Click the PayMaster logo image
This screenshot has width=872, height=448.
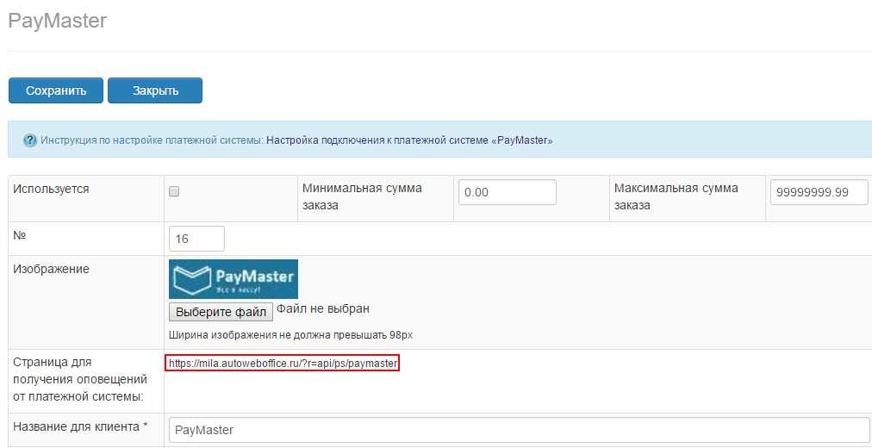pos(234,279)
